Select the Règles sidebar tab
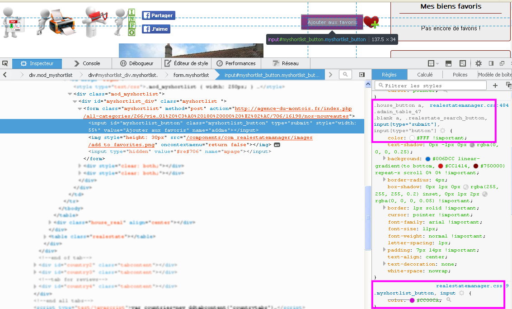This screenshot has width=512, height=309. [389, 75]
